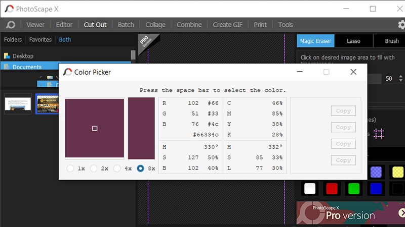
Task: Close the Color Picker dialog
Action: [x=353, y=72]
